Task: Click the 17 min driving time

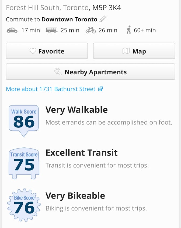Action: tap(30, 30)
